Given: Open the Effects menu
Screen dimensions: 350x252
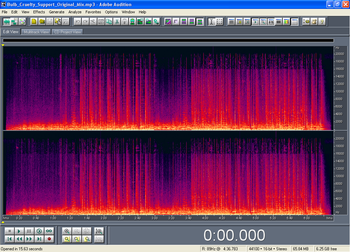Looking at the screenshot, I should tap(39, 12).
